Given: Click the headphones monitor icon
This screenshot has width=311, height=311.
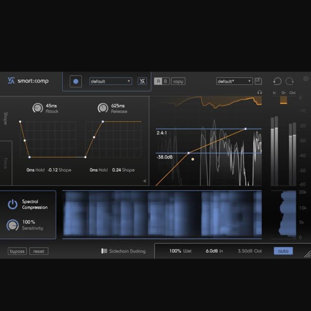Looking at the screenshot, I should pos(259,92).
